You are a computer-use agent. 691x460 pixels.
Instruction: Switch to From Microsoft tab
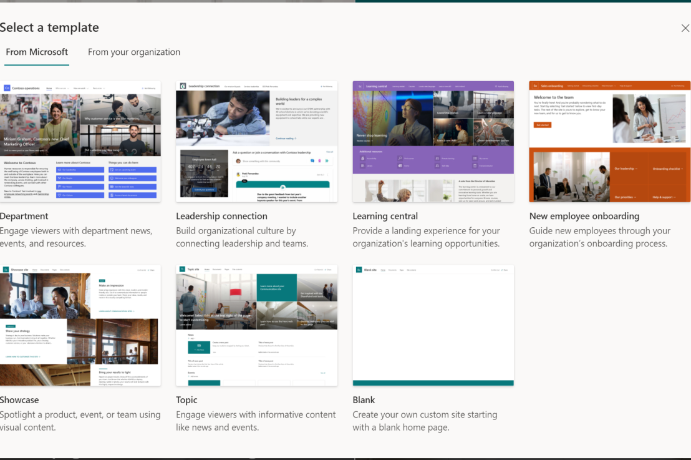tap(37, 52)
